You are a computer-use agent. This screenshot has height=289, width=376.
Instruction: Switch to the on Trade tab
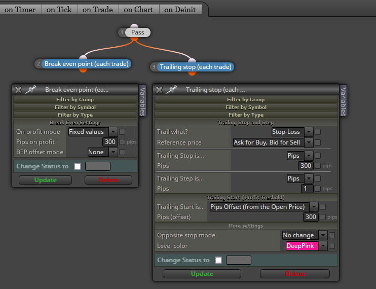[98, 10]
